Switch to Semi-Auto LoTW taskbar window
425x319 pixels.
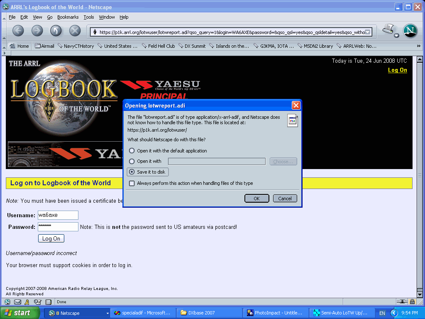(x=342, y=313)
